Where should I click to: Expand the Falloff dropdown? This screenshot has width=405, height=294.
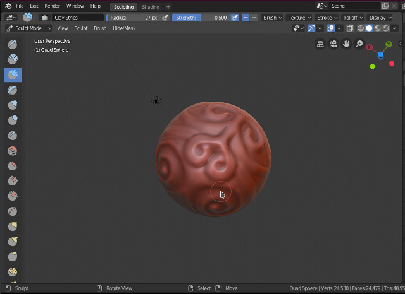click(352, 18)
